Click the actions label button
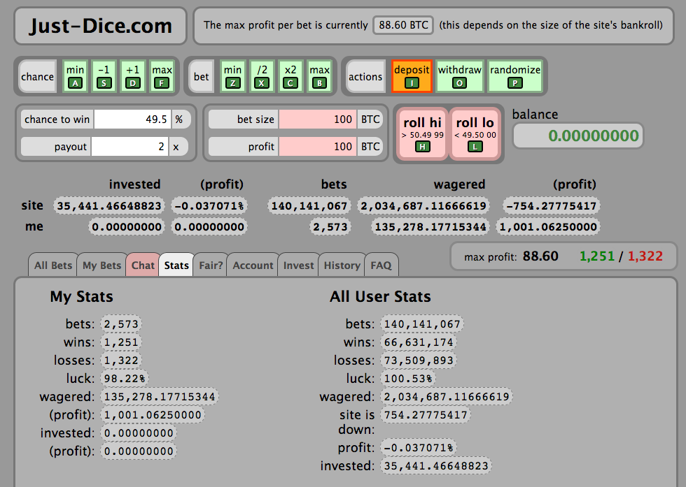The image size is (686, 487). tap(365, 76)
